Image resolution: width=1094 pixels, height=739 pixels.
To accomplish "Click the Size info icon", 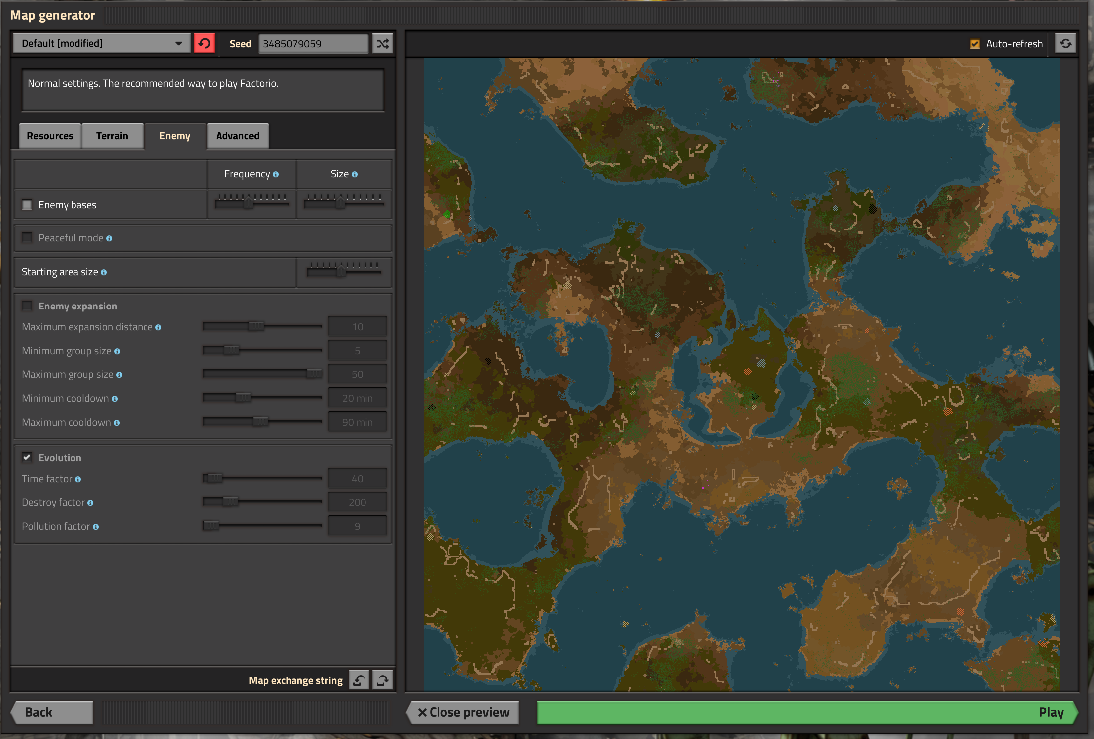I will [355, 174].
